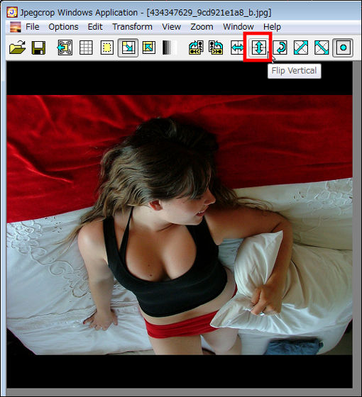Toggle the pressed yellow-square down-right arrow button

click(128, 47)
